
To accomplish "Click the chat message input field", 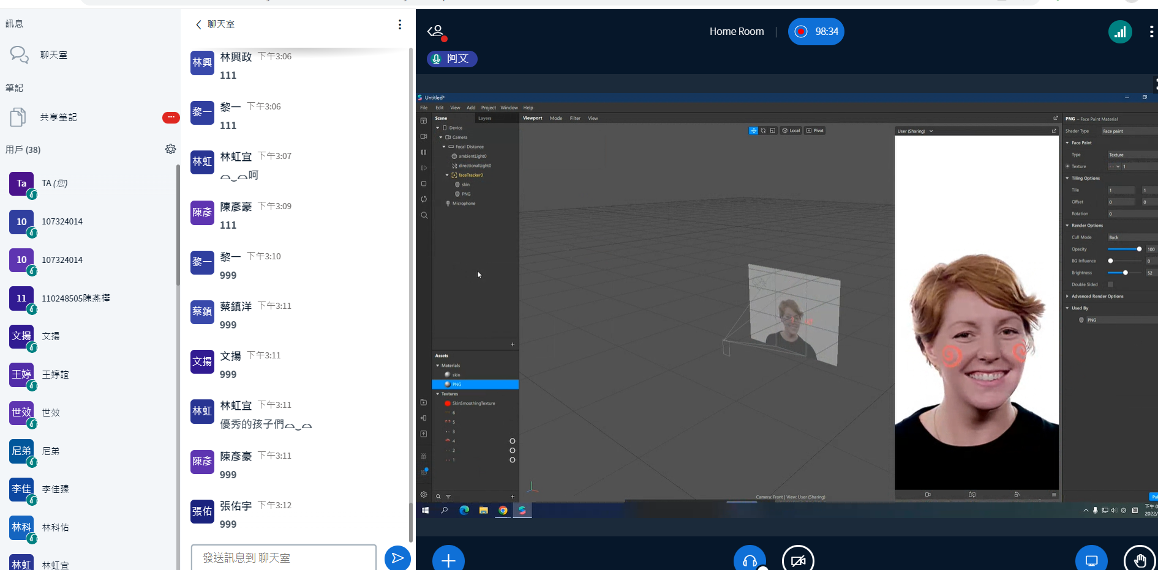I will coord(284,558).
